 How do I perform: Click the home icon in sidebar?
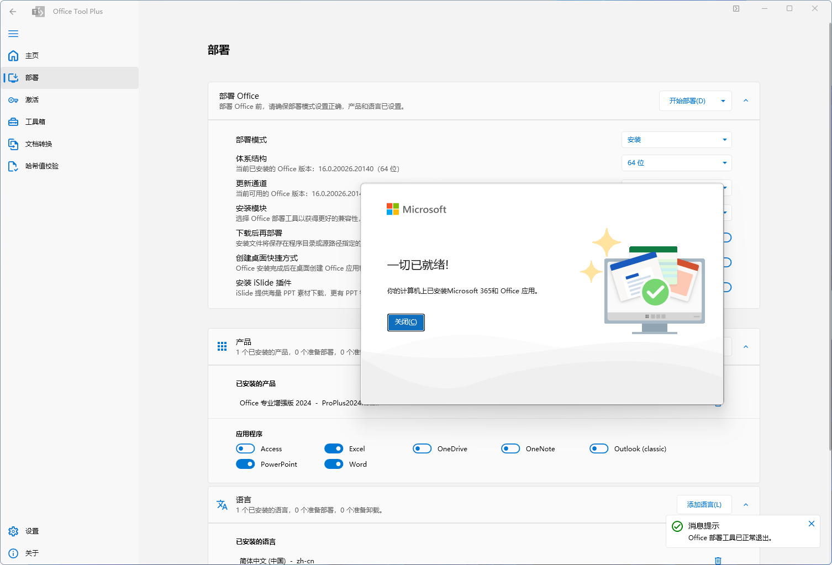pyautogui.click(x=13, y=56)
